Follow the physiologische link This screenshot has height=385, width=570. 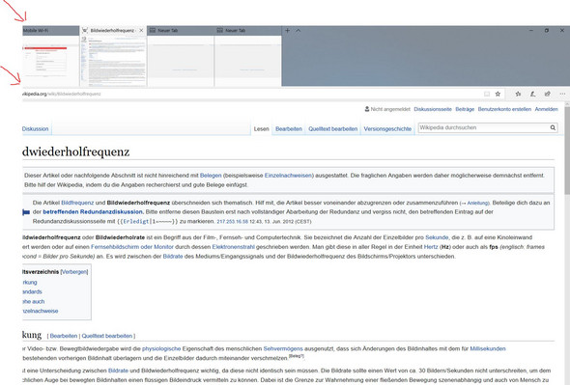pos(161,348)
